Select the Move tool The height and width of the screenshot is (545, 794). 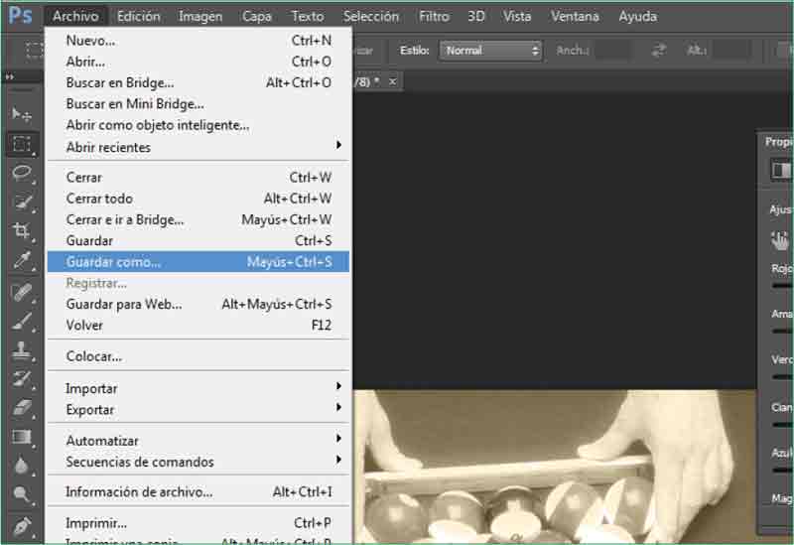click(22, 114)
